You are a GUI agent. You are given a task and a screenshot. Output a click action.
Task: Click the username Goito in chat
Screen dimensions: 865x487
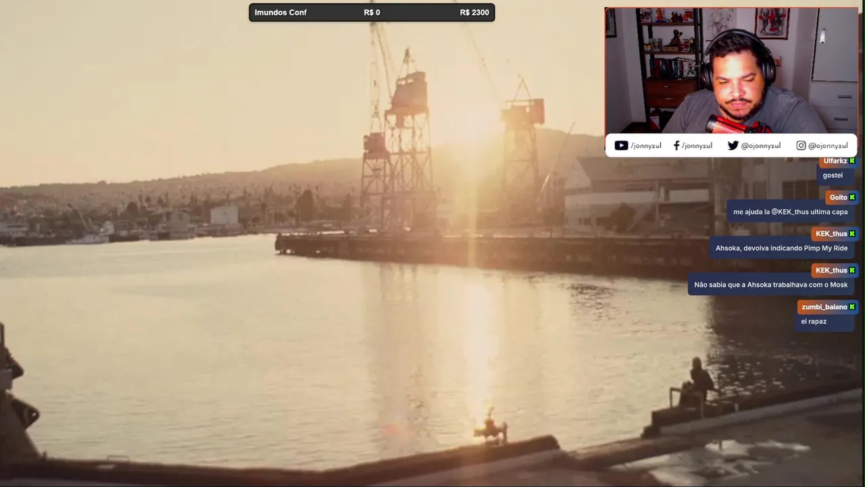(x=838, y=198)
